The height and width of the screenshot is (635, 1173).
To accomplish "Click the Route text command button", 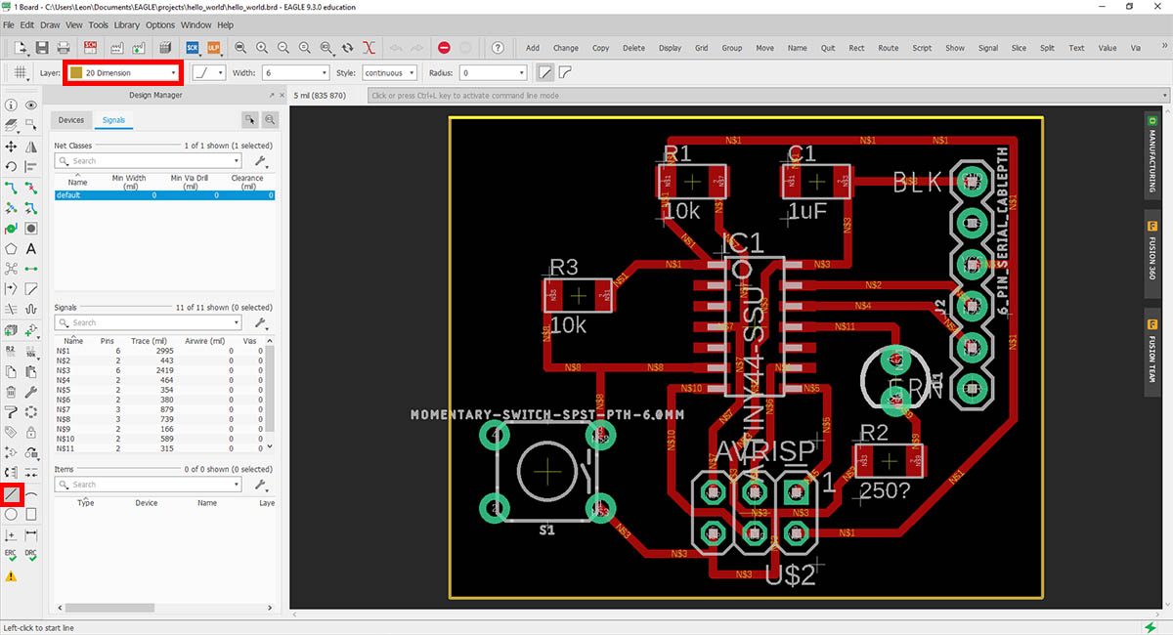I will (x=888, y=47).
